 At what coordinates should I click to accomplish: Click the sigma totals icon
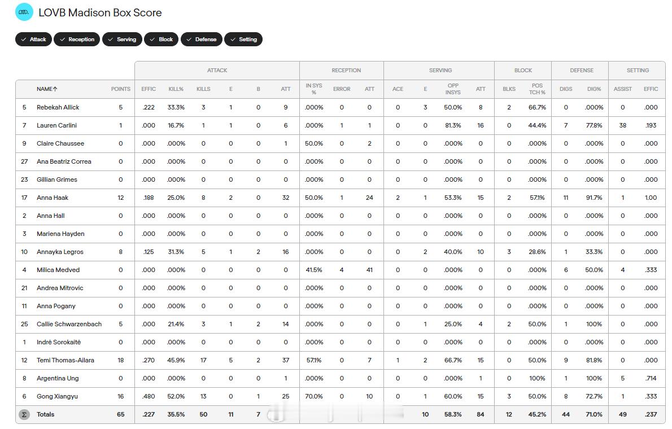point(24,414)
